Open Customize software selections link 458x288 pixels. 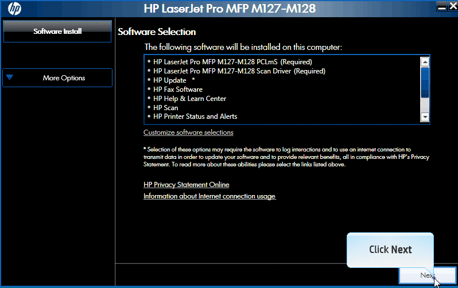click(188, 133)
